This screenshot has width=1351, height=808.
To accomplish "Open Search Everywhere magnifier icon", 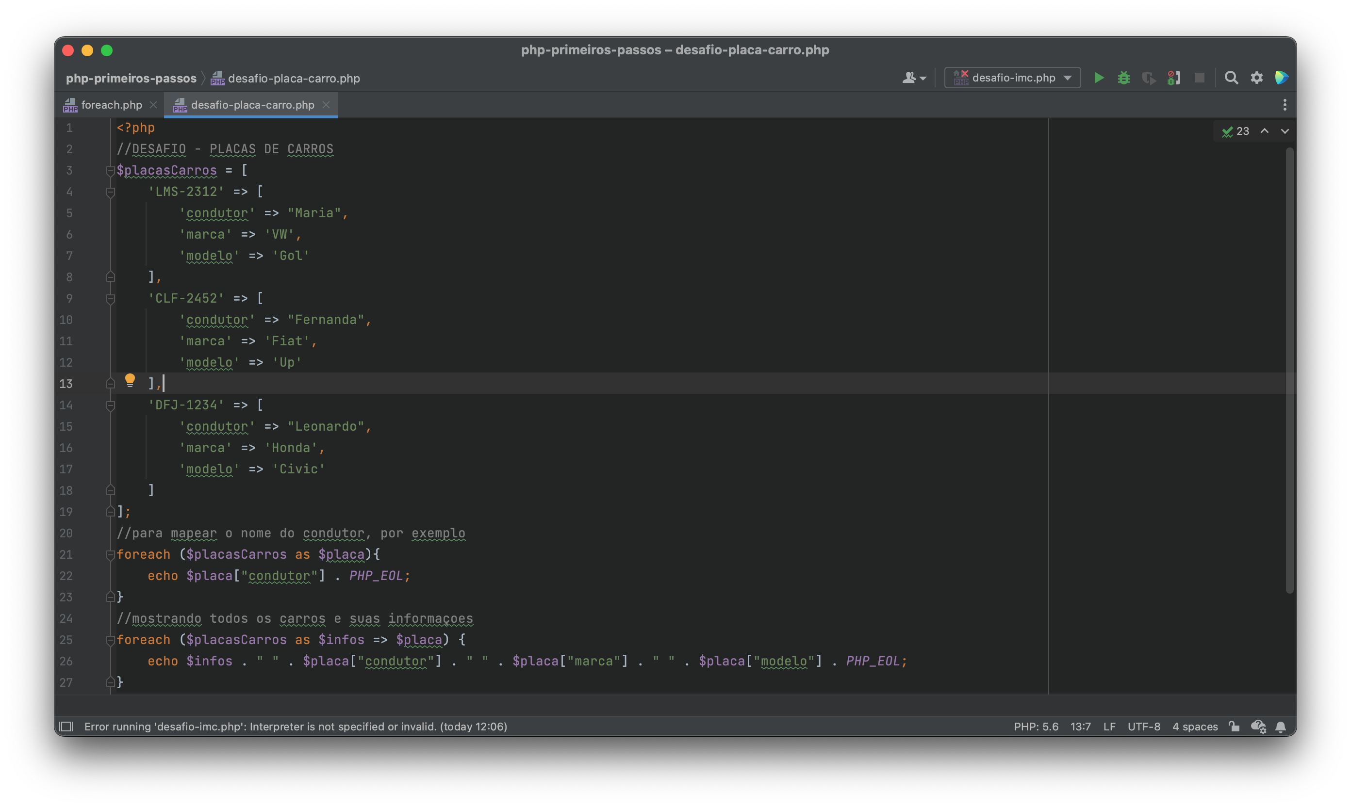I will 1231,78.
